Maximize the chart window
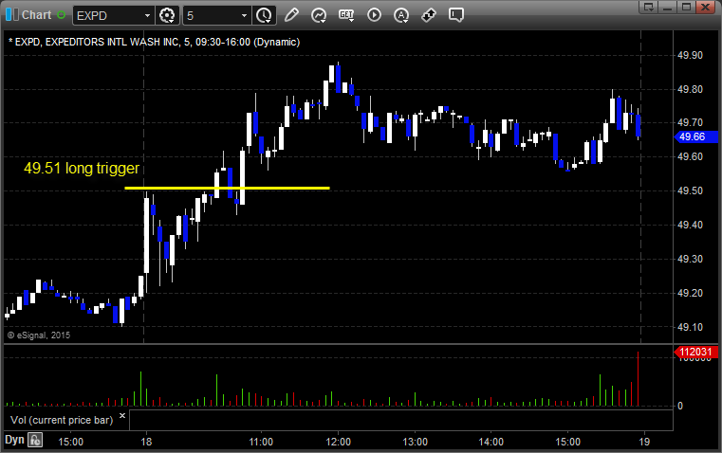 [x=687, y=7]
